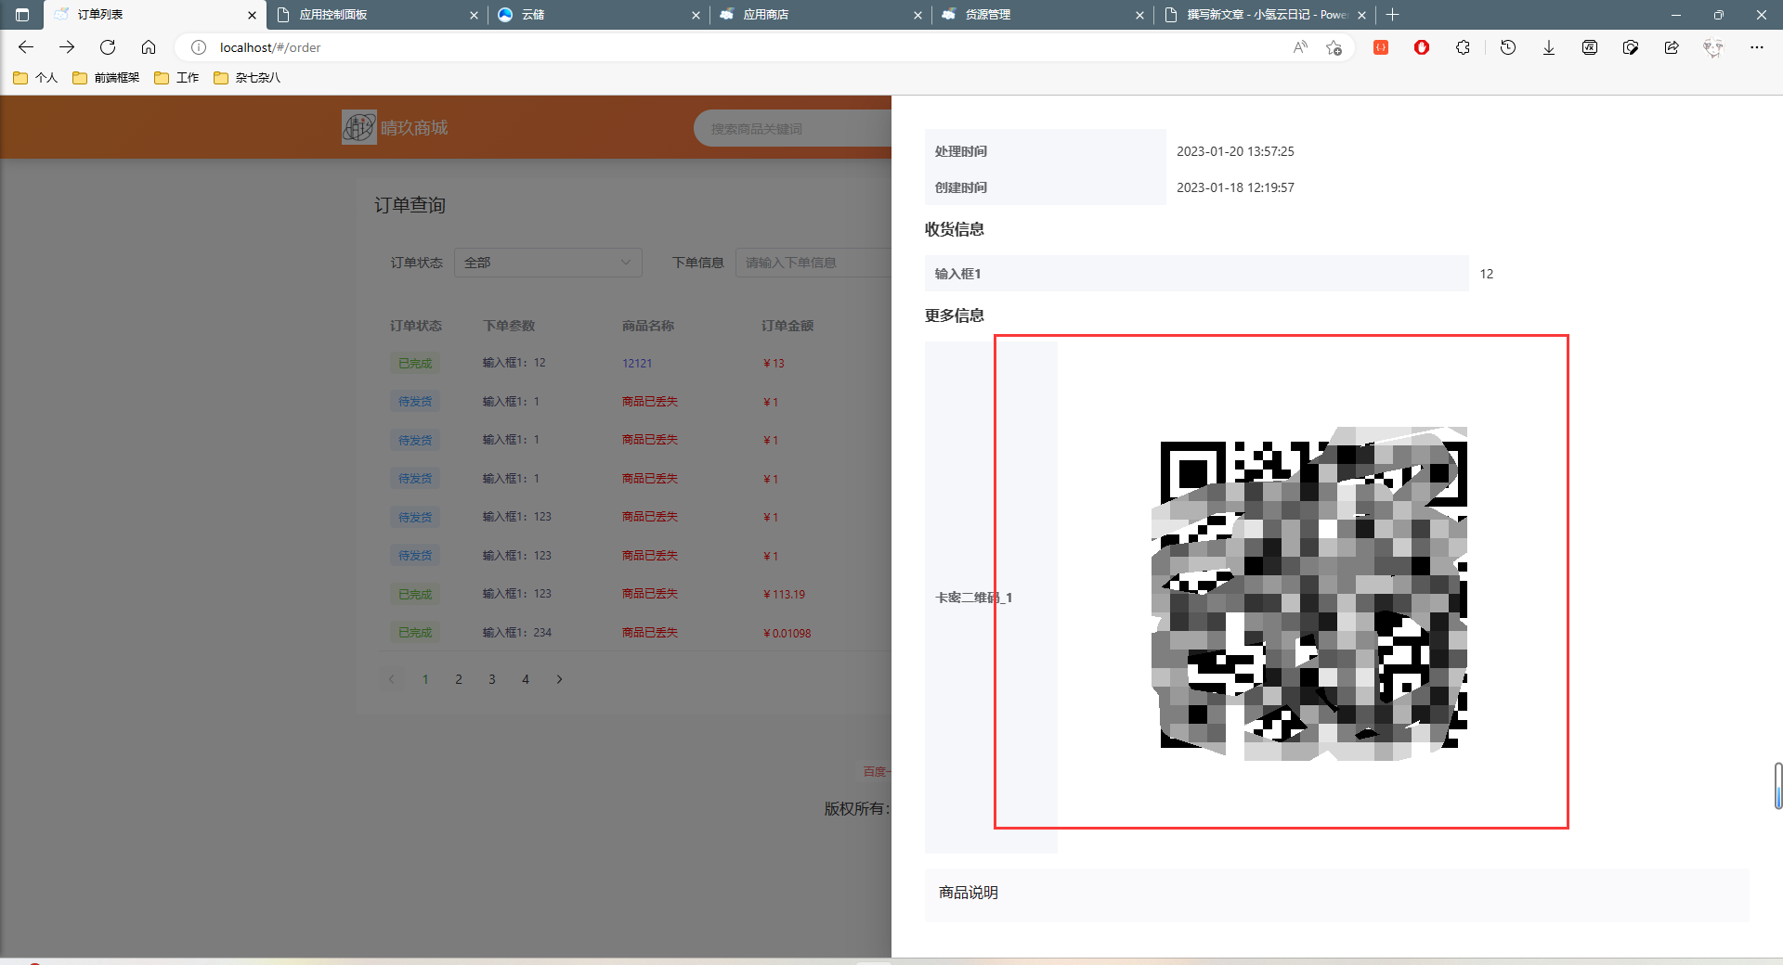Go to page 4 of orders
1783x965 pixels.
click(x=526, y=679)
